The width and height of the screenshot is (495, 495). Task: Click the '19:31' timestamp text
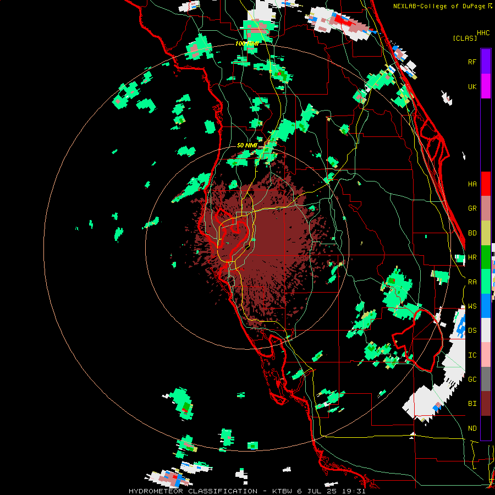point(355,491)
